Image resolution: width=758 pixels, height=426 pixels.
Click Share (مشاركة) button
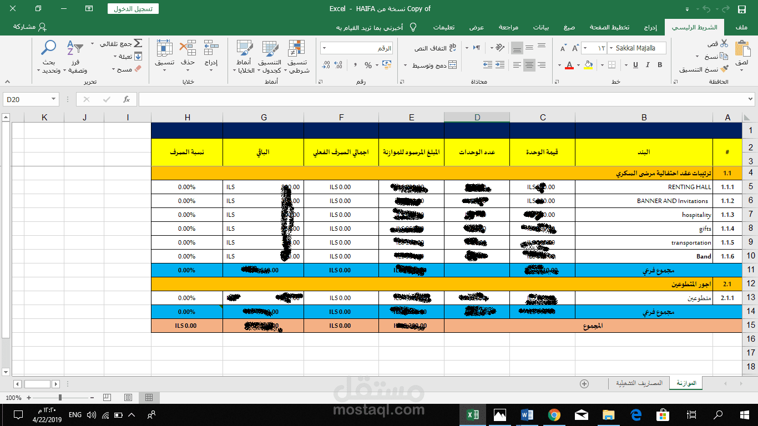30,27
